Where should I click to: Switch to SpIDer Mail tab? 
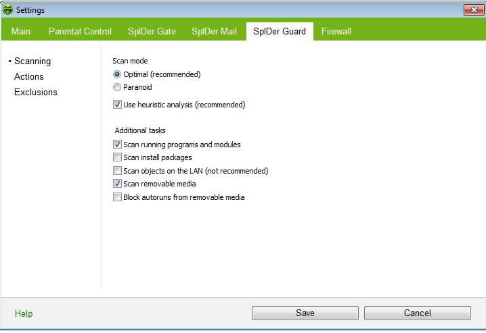coord(215,31)
